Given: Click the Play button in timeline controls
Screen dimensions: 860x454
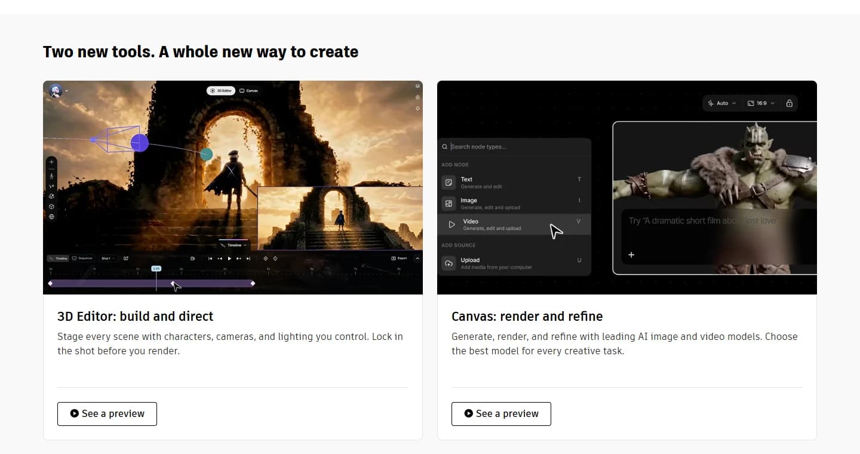Looking at the screenshot, I should (x=229, y=259).
